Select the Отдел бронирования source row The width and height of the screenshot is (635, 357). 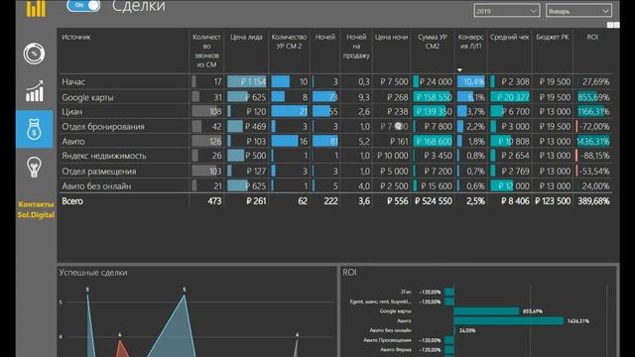click(x=335, y=126)
